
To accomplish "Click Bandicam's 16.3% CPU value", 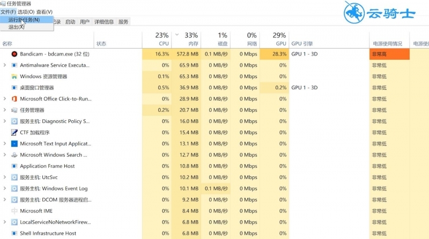I will (x=157, y=54).
